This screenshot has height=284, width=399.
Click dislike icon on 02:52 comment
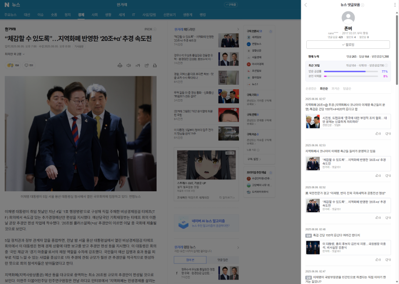[388, 218]
